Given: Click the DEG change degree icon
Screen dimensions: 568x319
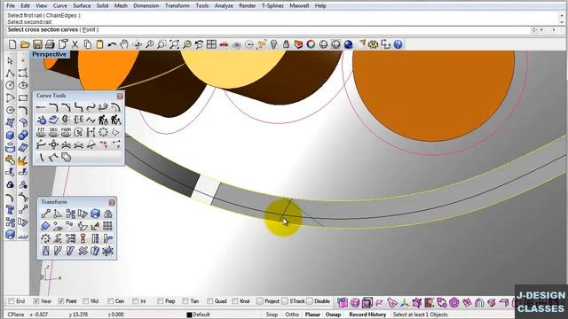Looking at the screenshot, I should pyautogui.click(x=53, y=132).
